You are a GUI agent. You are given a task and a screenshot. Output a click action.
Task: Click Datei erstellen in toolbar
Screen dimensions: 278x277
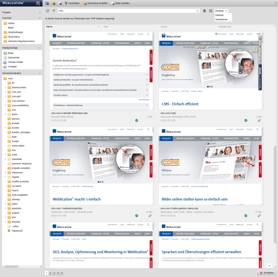click(120, 3)
